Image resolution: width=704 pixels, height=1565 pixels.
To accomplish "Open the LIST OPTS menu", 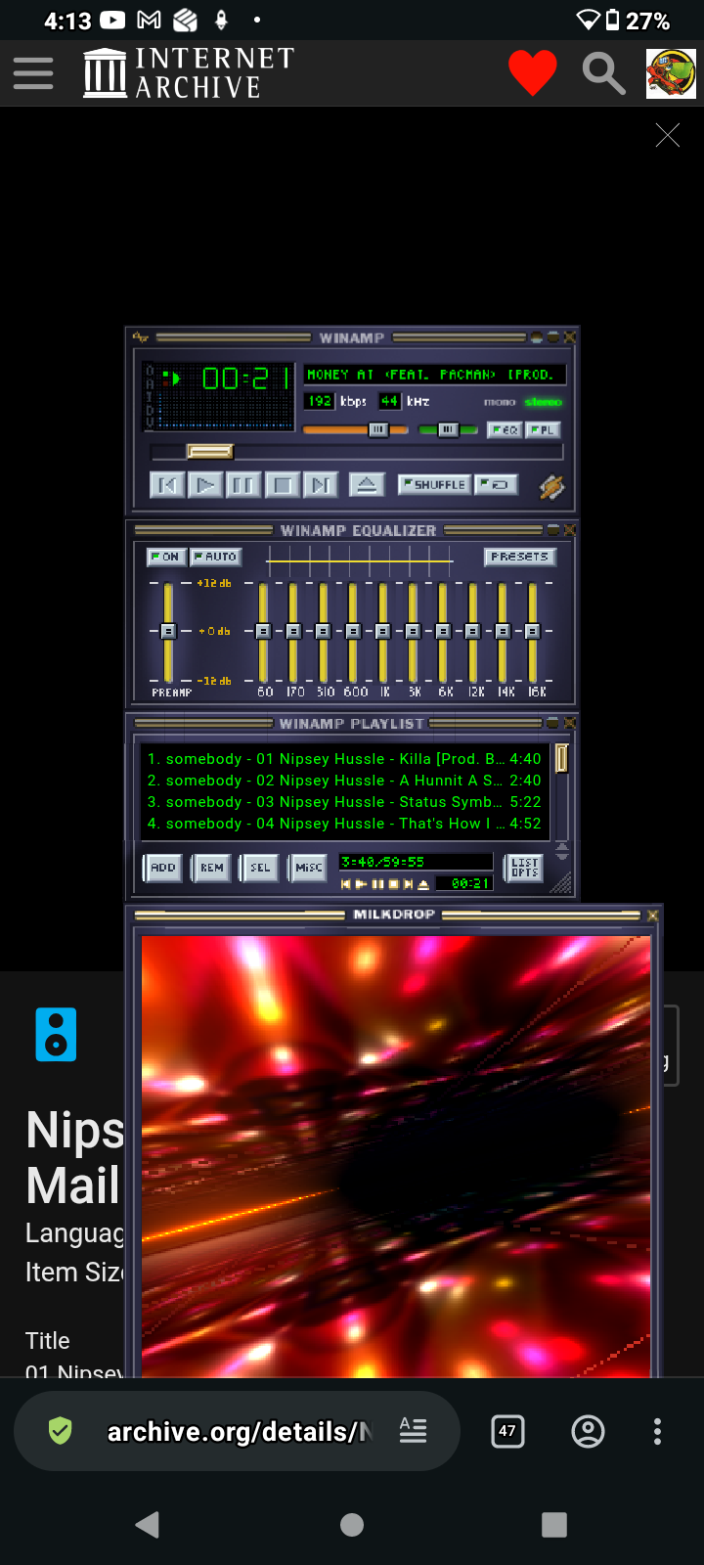I will click(525, 868).
